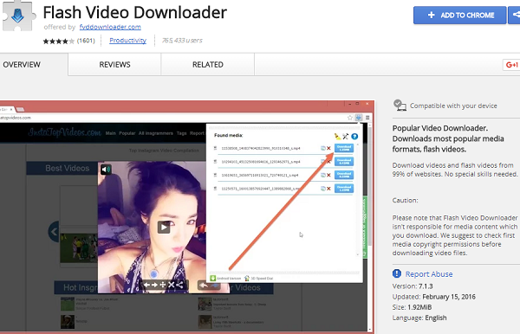Switch to the Related tab
This screenshot has height=334, width=520.
[208, 65]
